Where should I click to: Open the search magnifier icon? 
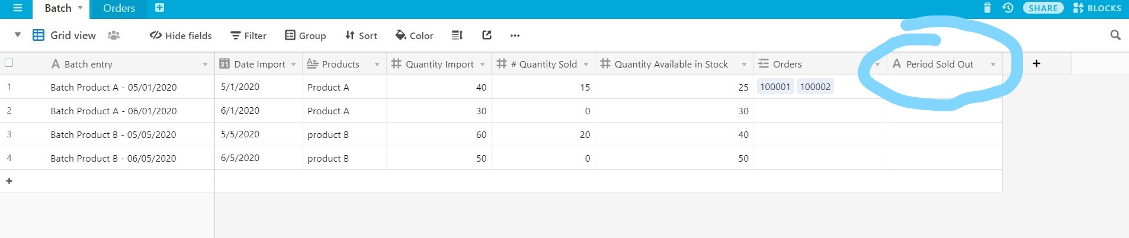click(x=1115, y=36)
